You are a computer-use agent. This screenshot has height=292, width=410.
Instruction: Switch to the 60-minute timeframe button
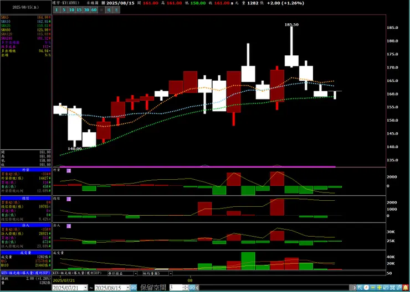94,10
